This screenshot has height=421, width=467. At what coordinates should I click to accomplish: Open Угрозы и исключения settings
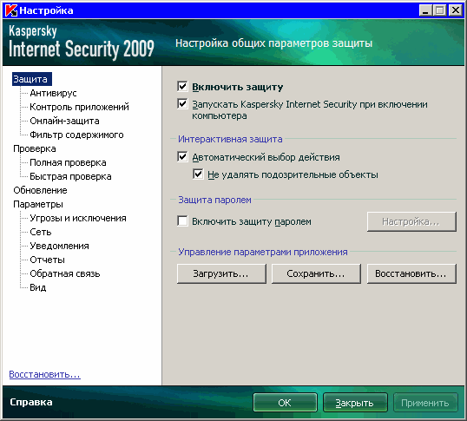pyautogui.click(x=78, y=218)
